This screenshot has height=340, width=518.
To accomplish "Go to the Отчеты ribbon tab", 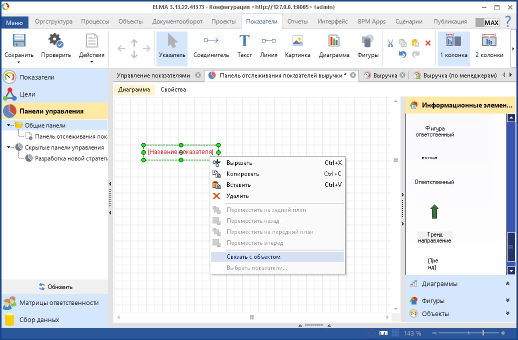I will tap(298, 22).
